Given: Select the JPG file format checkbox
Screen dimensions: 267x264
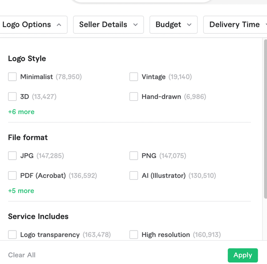Looking at the screenshot, I should (12, 156).
